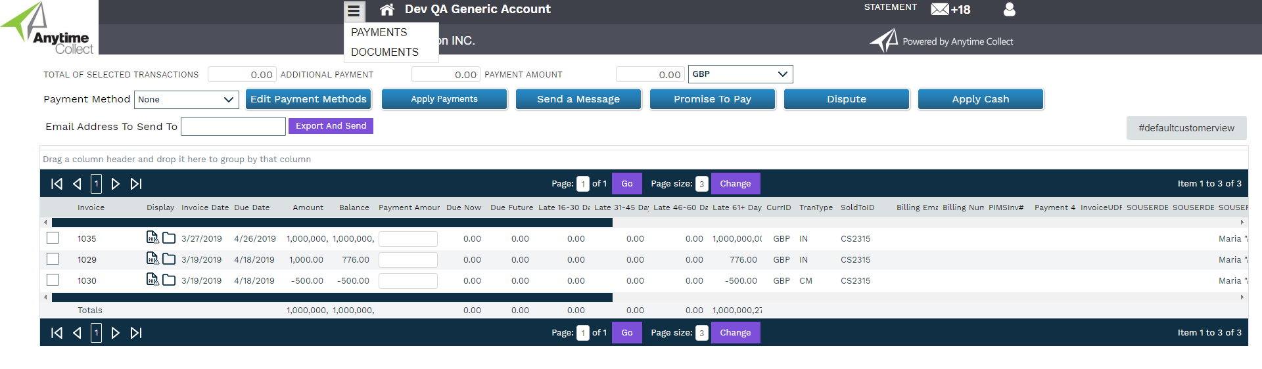Viewport: 1262px width, 369px height.
Task: Click the home icon in header
Action: click(387, 10)
